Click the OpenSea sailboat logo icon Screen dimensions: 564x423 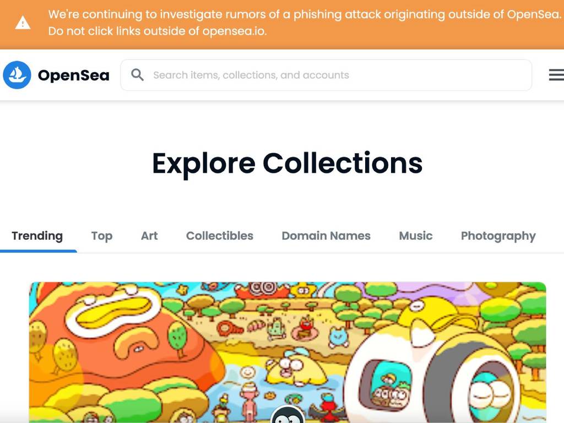17,75
